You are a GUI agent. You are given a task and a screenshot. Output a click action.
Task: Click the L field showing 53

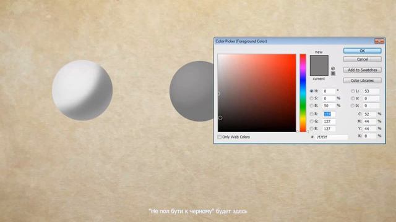click(x=371, y=91)
